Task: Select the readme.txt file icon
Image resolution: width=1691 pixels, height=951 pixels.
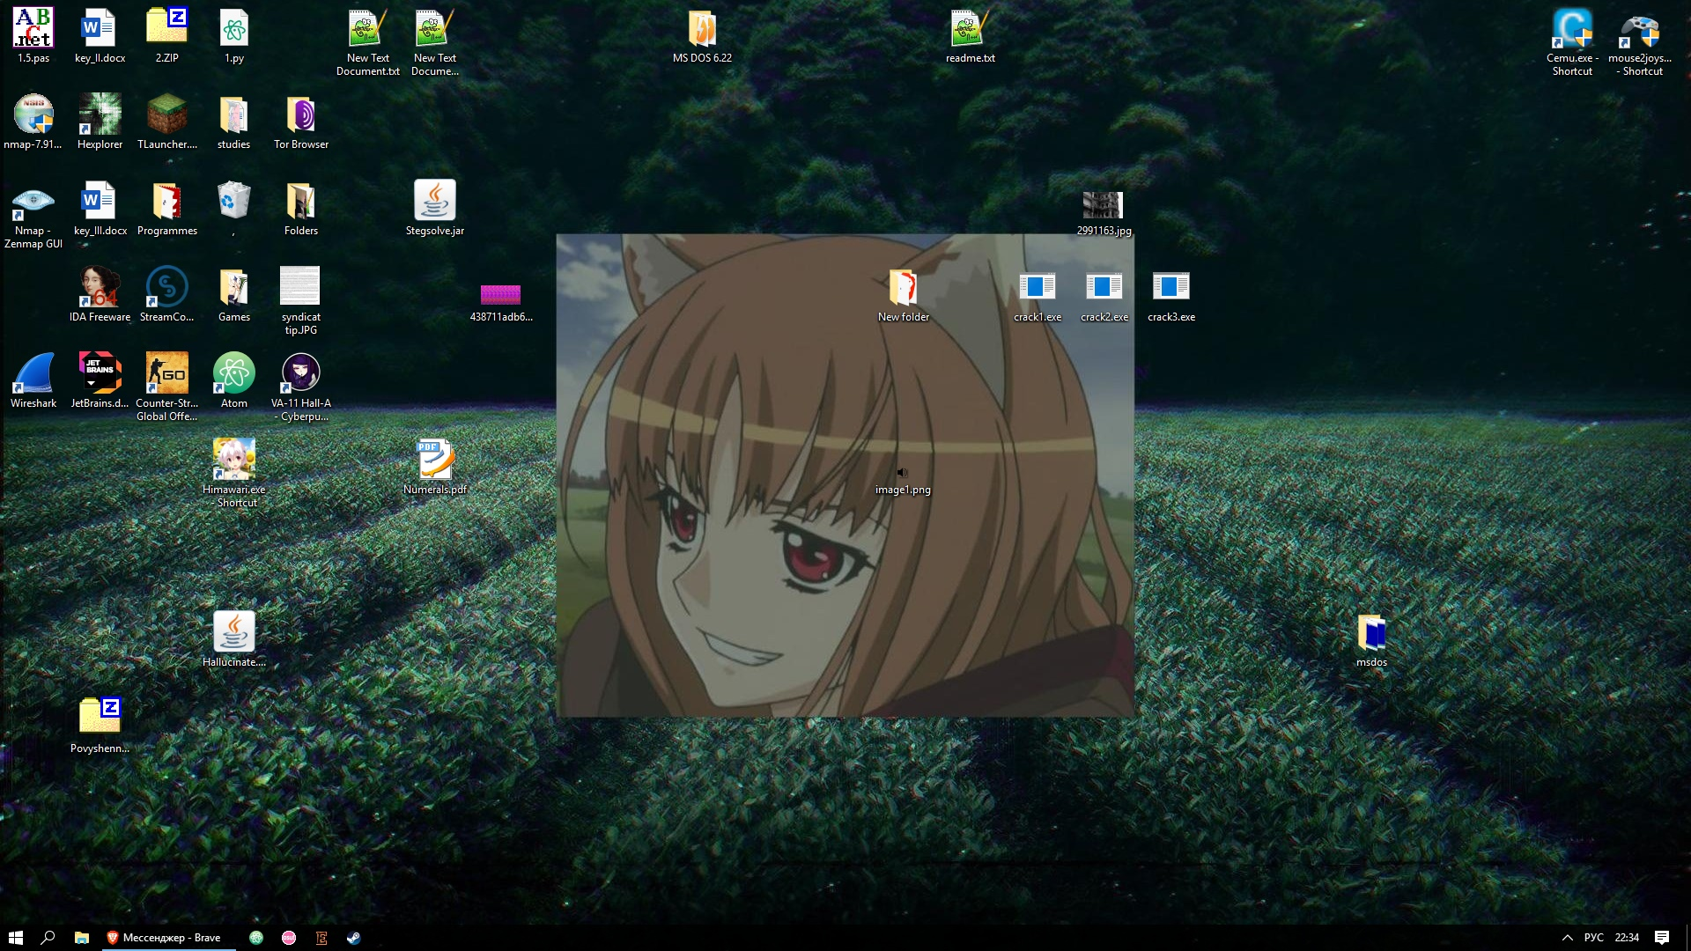Action: click(x=970, y=28)
